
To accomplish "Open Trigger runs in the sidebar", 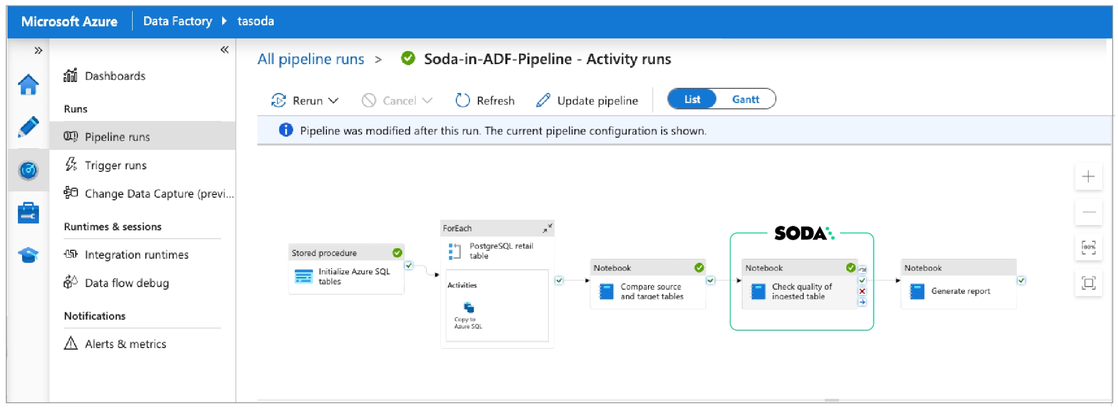I will coord(115,165).
